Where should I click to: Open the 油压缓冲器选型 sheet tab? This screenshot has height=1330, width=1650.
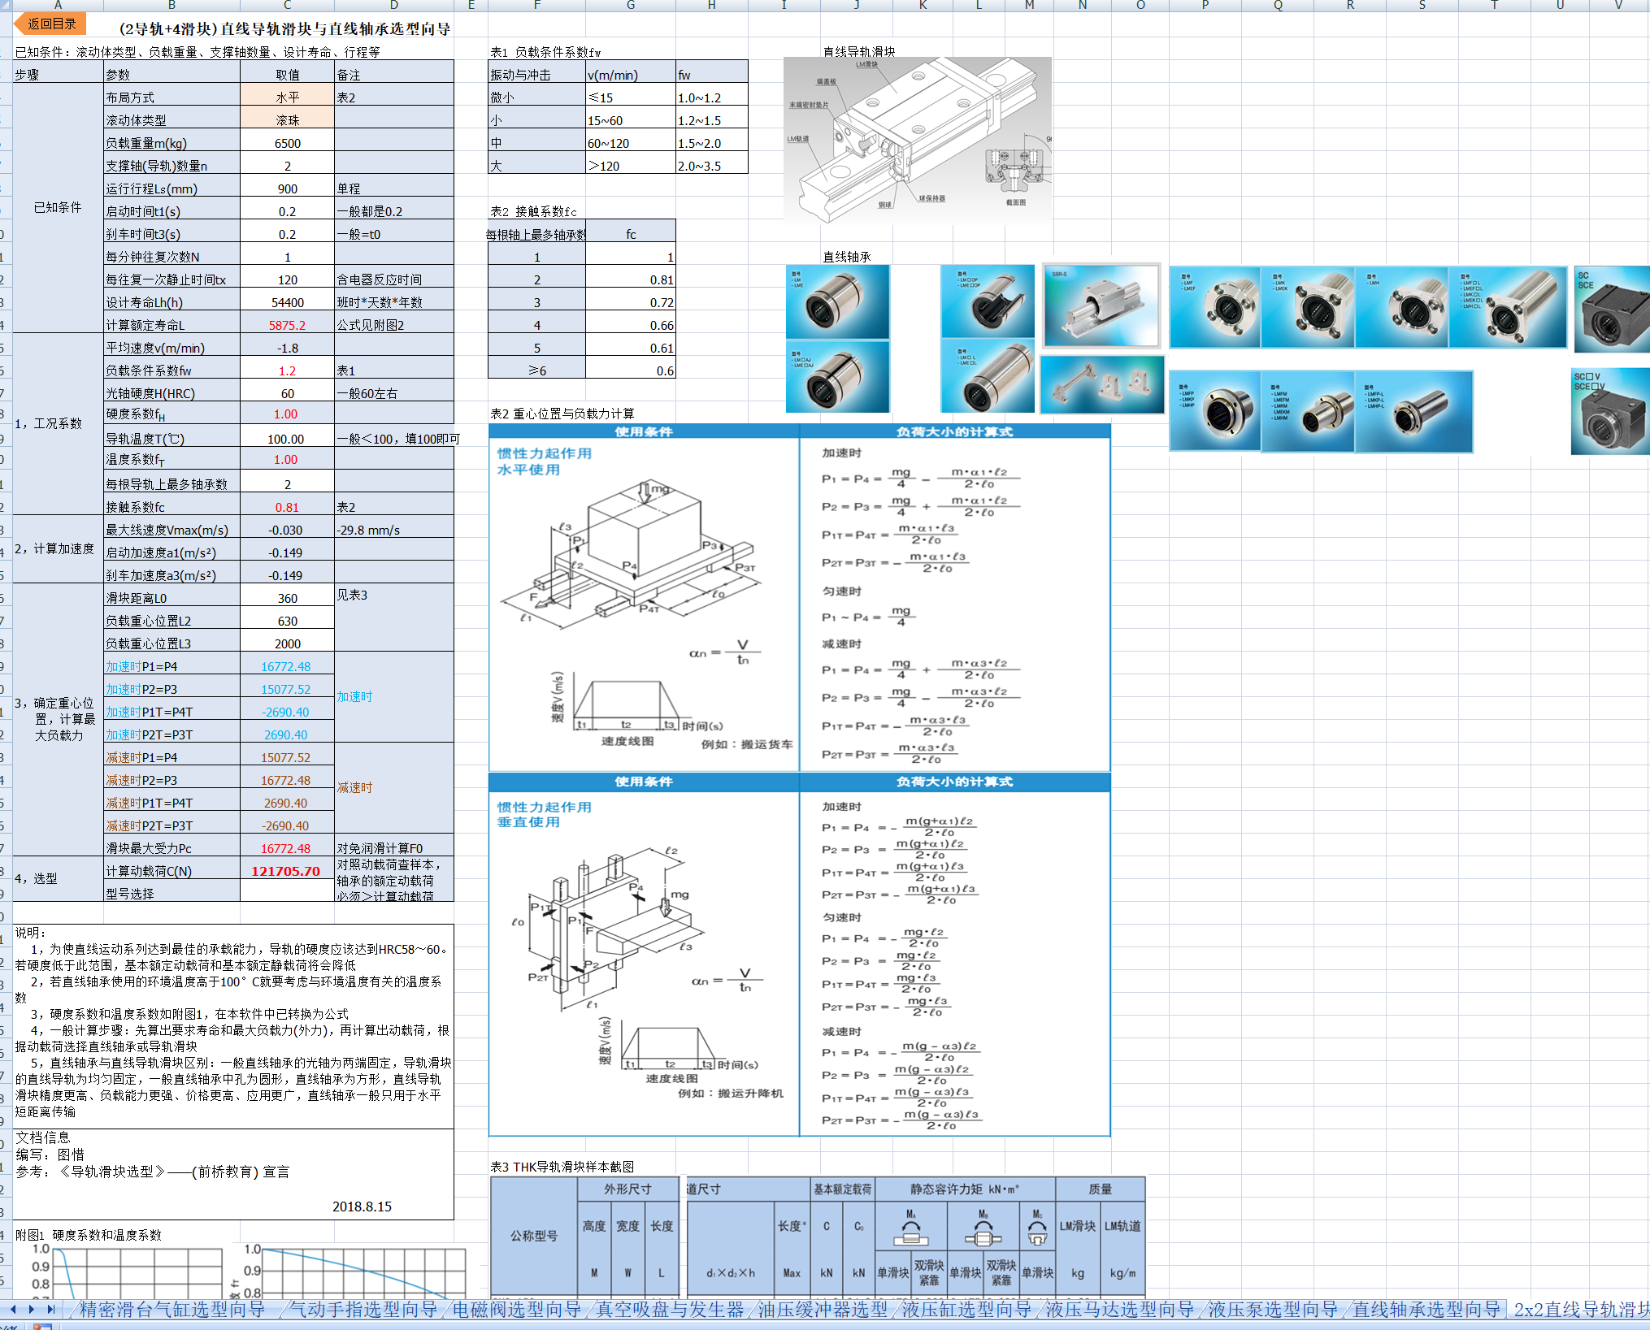pyautogui.click(x=823, y=1309)
